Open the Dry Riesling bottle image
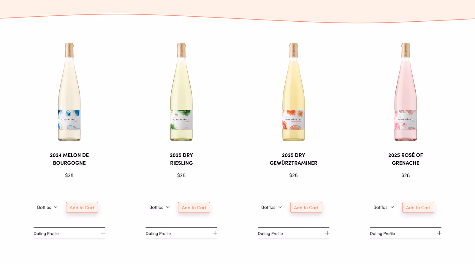475x264 pixels. [181, 92]
